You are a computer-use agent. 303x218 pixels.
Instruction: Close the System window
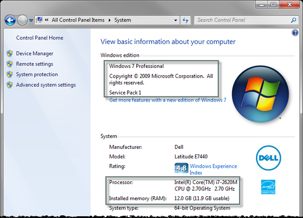click(x=289, y=4)
